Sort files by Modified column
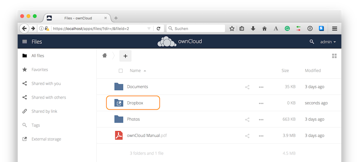 [x=313, y=70]
